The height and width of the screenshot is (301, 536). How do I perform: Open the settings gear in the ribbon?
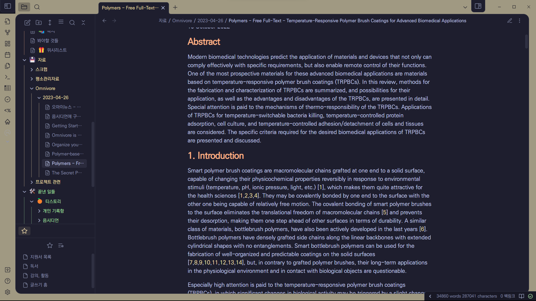coord(8,292)
